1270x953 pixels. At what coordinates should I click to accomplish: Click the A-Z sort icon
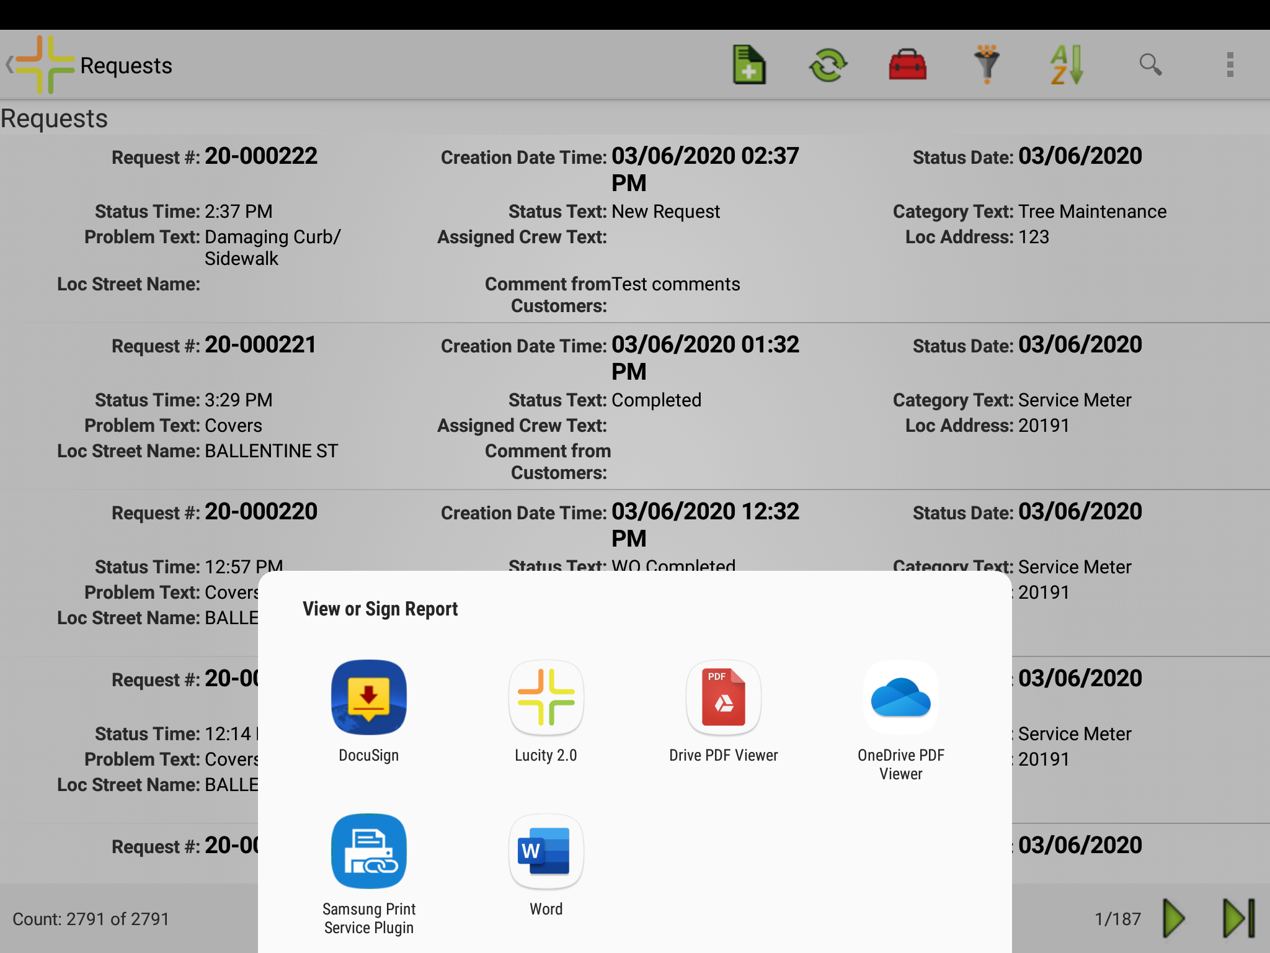coord(1066,65)
